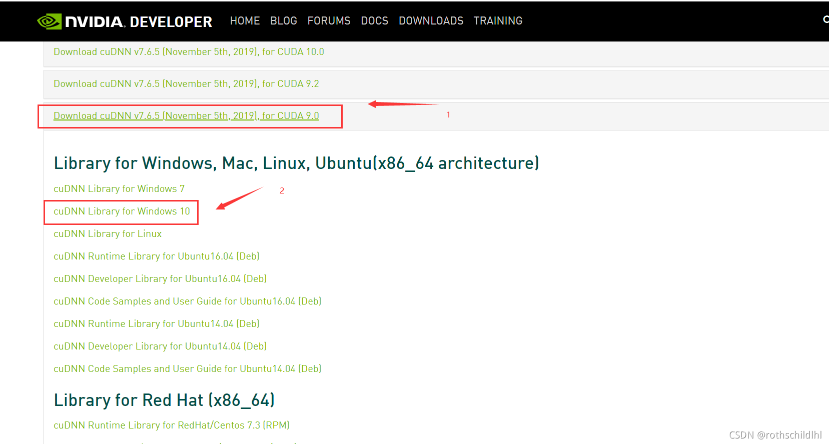Download cuDNN Library for Linux
This screenshot has width=829, height=444.
pos(108,234)
